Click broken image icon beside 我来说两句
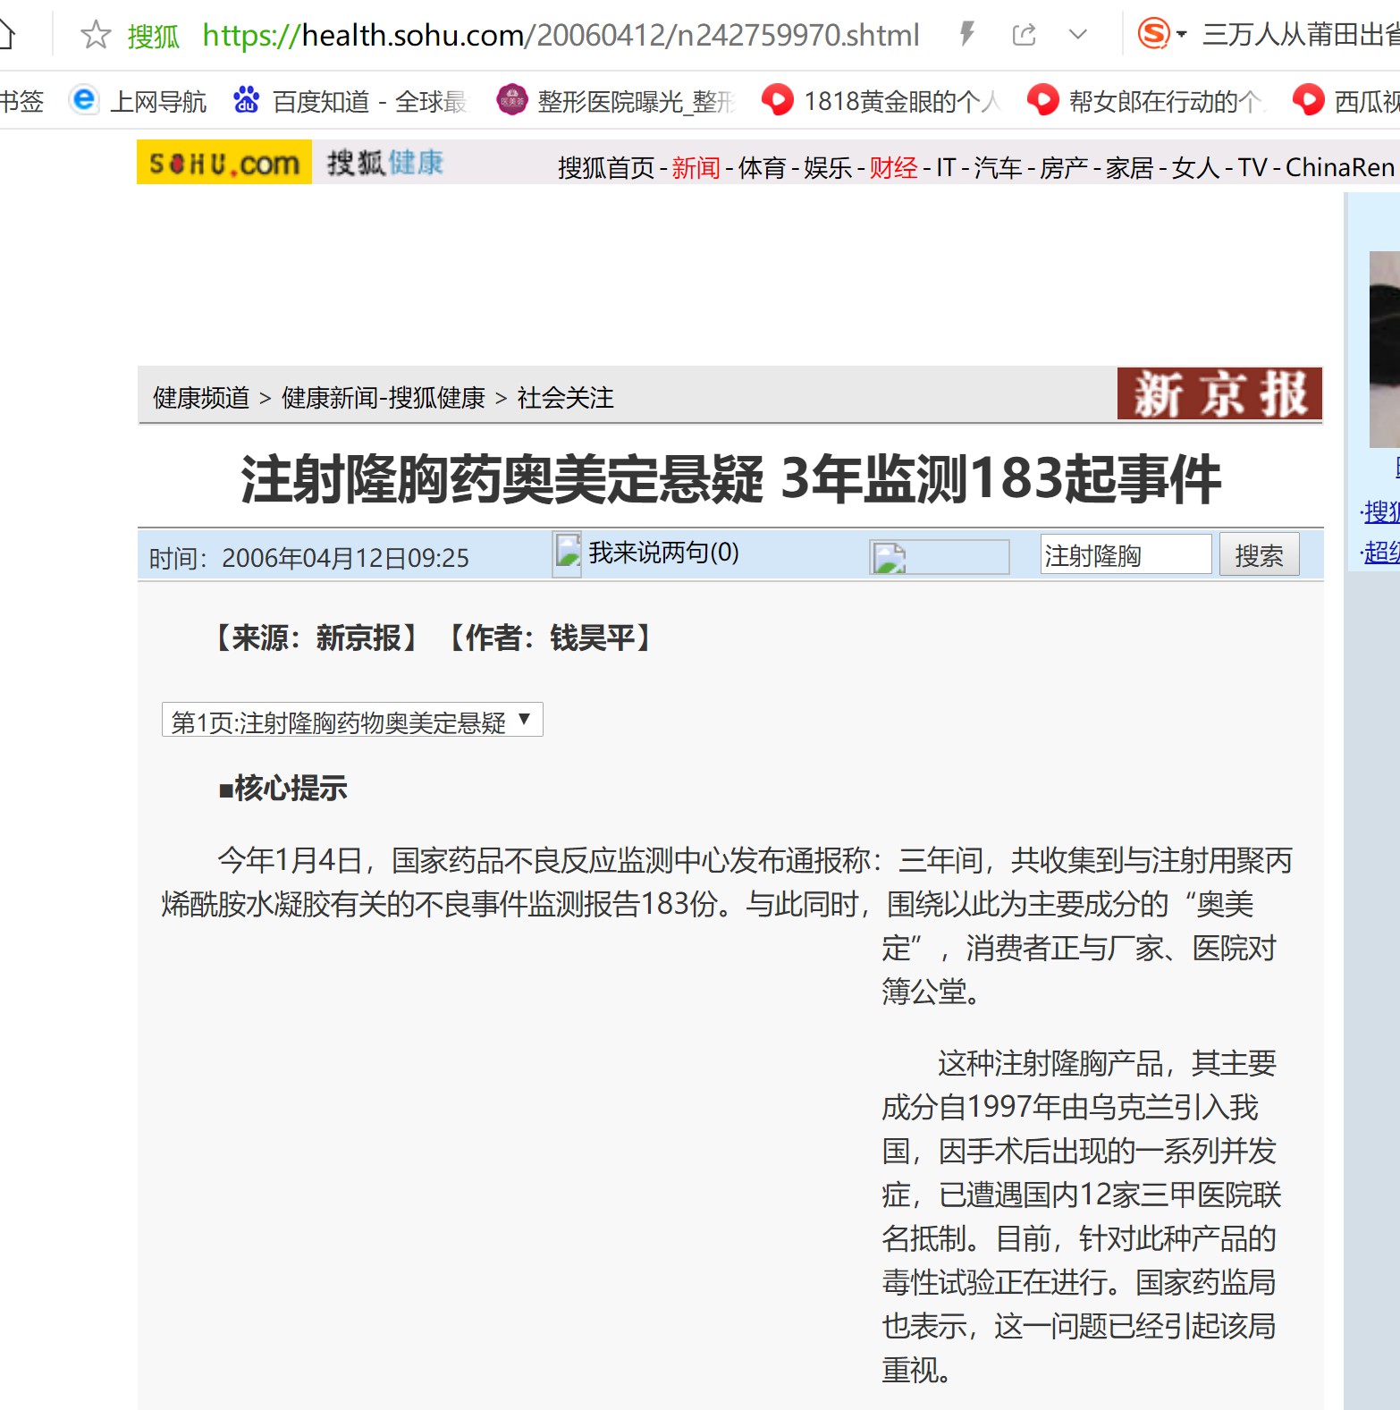The image size is (1400, 1410). click(x=567, y=553)
